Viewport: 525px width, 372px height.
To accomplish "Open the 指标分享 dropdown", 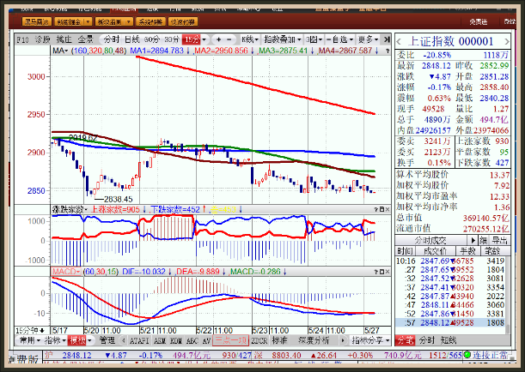I will [x=370, y=340].
